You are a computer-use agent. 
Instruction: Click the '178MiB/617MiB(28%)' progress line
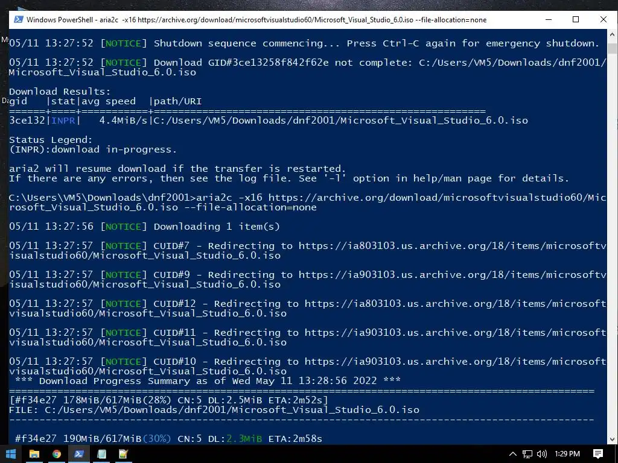tap(169, 400)
